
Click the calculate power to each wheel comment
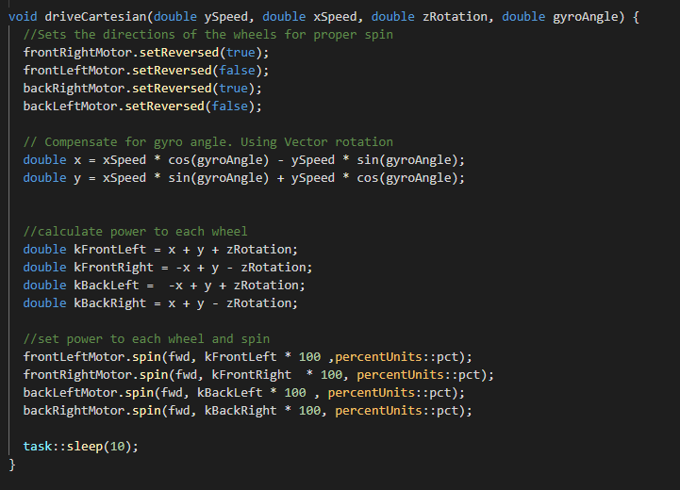[x=135, y=232]
